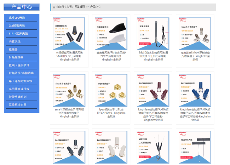Open the black FAKRA板端座子 product image
The height and width of the screenshot is (165, 230).
point(69,147)
